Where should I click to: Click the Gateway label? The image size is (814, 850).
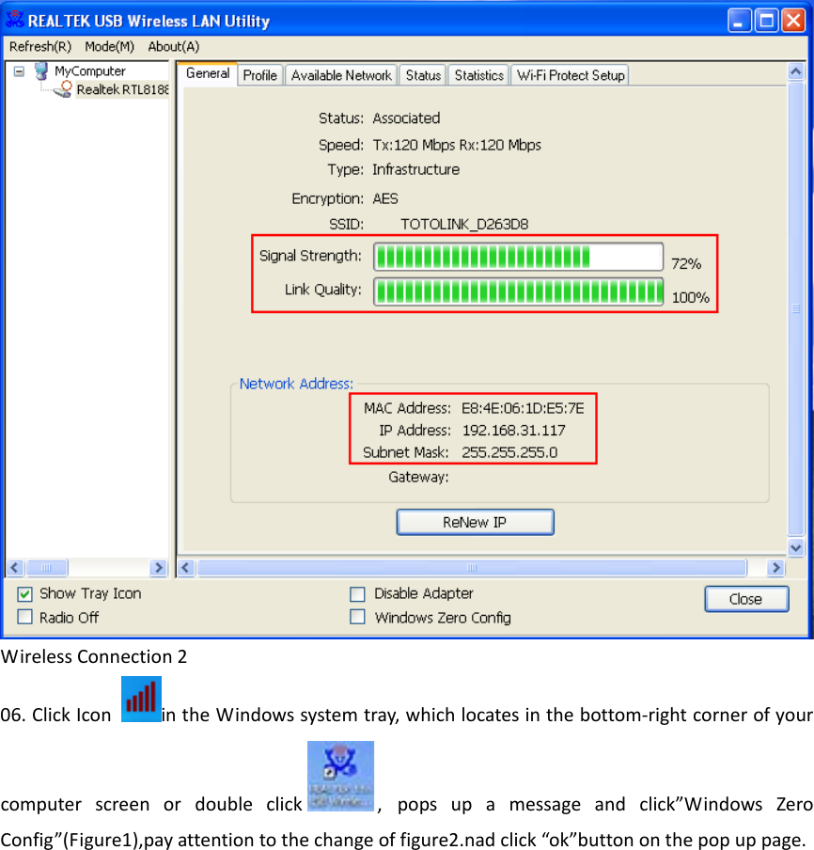pos(418,477)
